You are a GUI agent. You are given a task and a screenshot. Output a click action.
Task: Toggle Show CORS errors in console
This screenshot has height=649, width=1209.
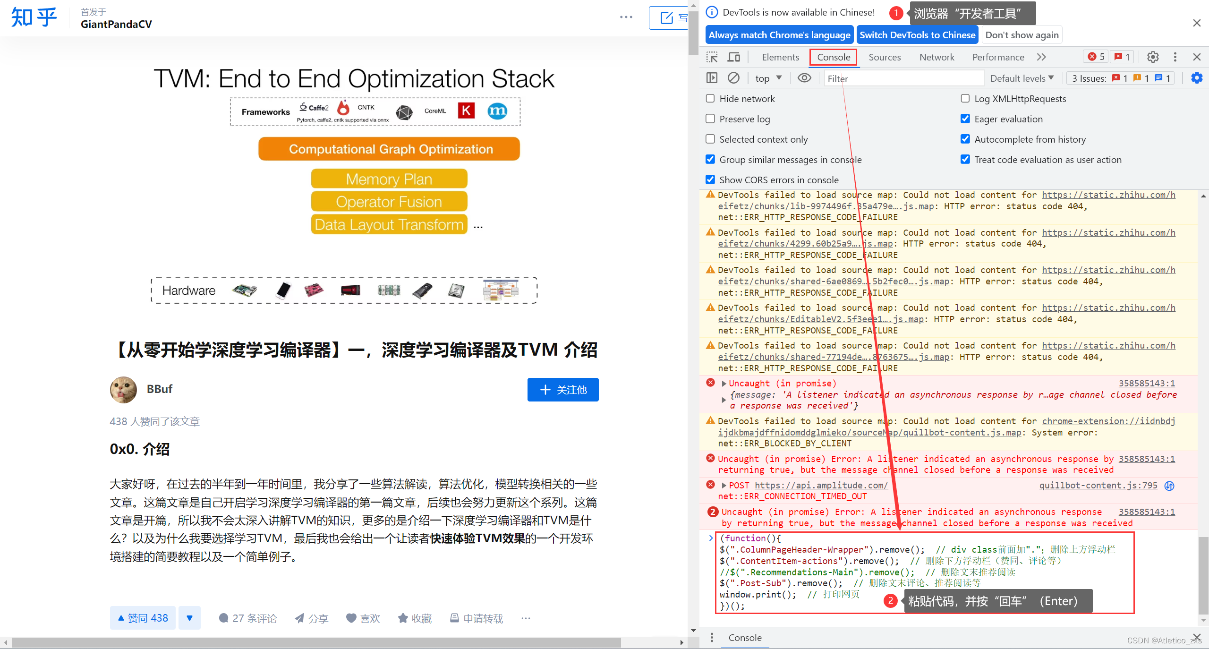point(710,179)
